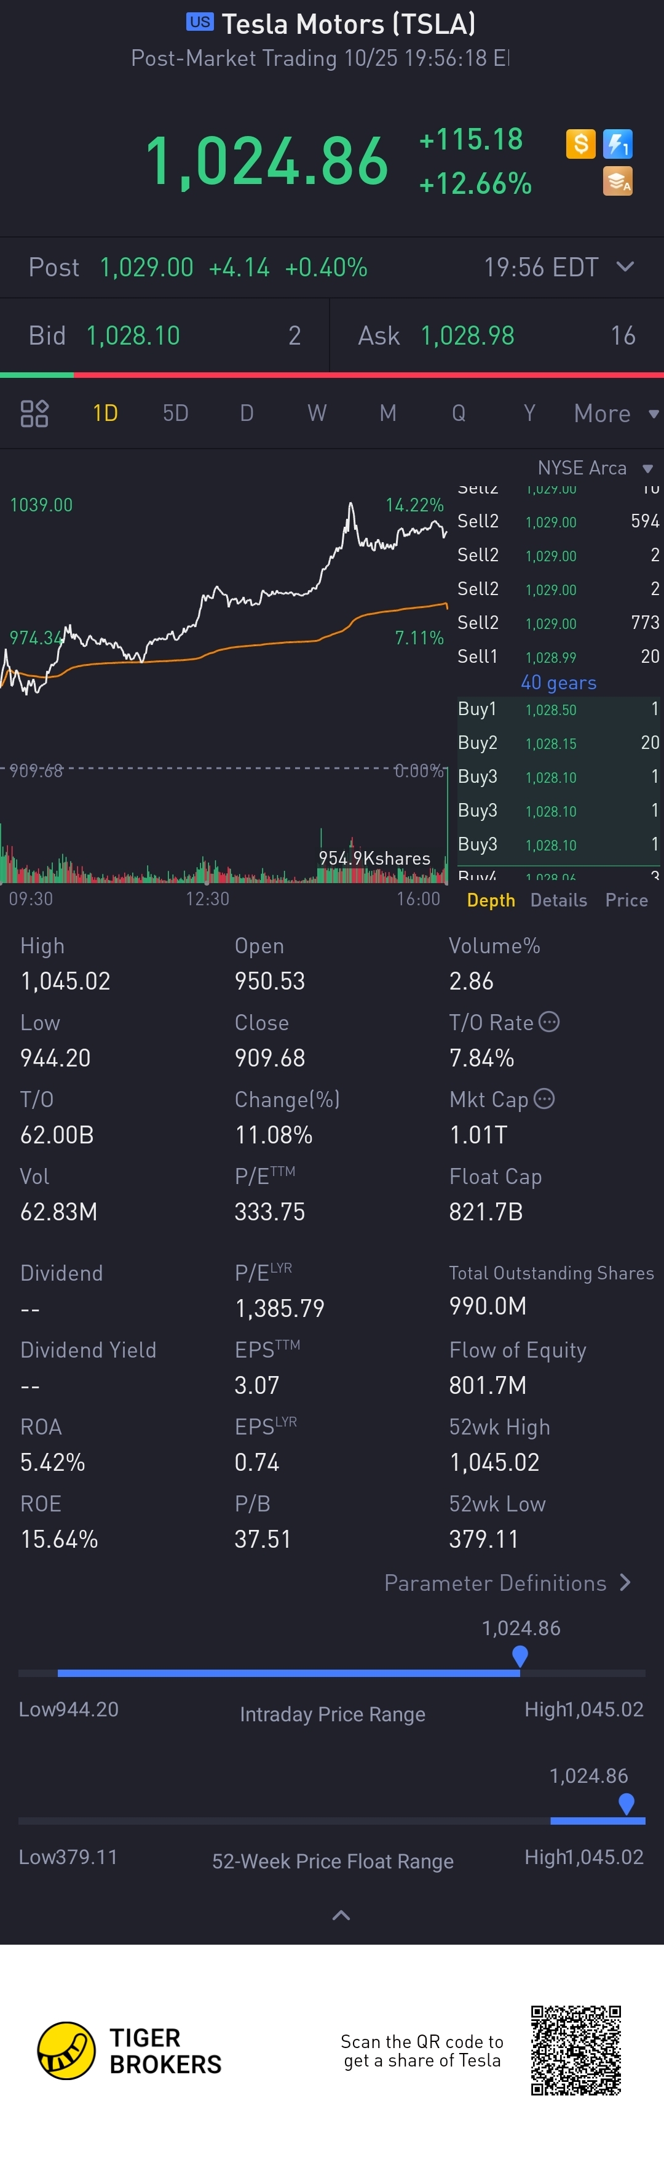Open Parameter Definitions
The width and height of the screenshot is (664, 2157).
[x=507, y=1583]
